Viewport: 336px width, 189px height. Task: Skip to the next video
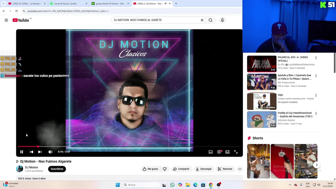[x=40, y=152]
